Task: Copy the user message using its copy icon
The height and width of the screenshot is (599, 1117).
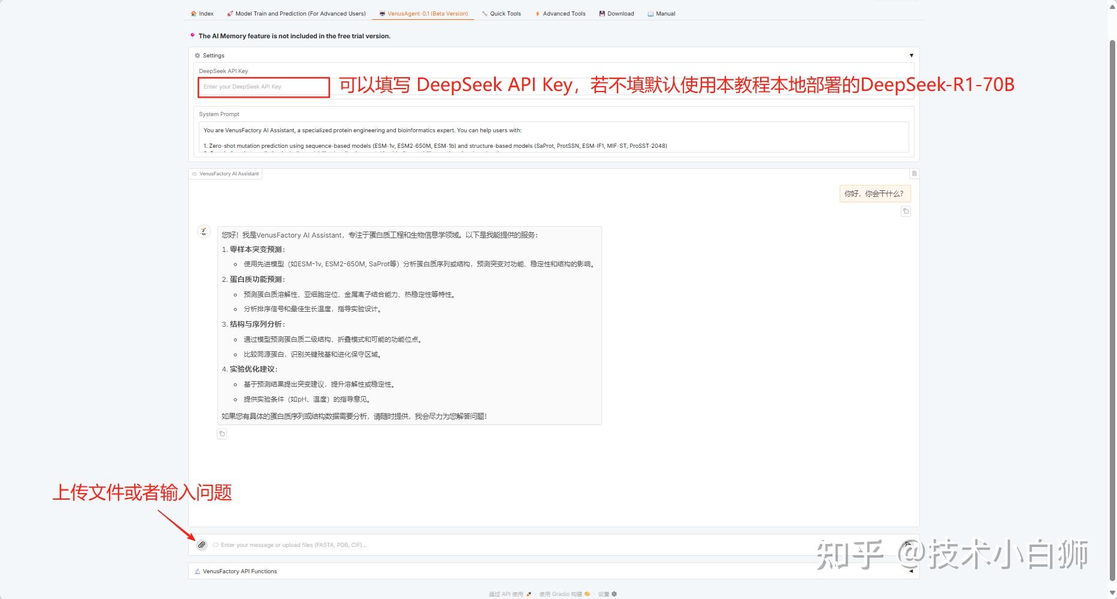Action: coord(906,211)
